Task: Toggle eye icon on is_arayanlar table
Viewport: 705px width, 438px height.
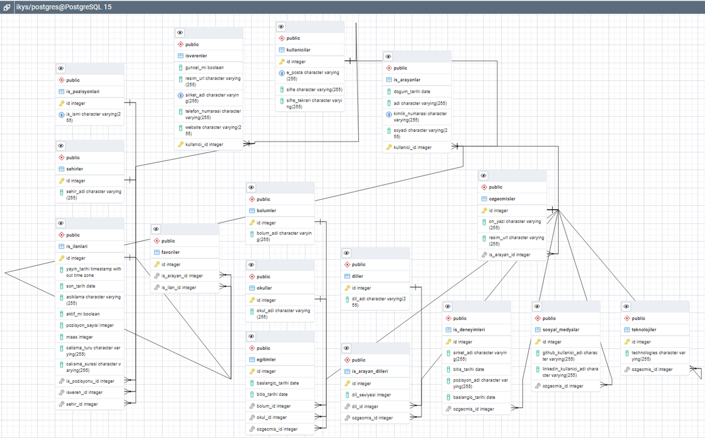Action: click(388, 56)
